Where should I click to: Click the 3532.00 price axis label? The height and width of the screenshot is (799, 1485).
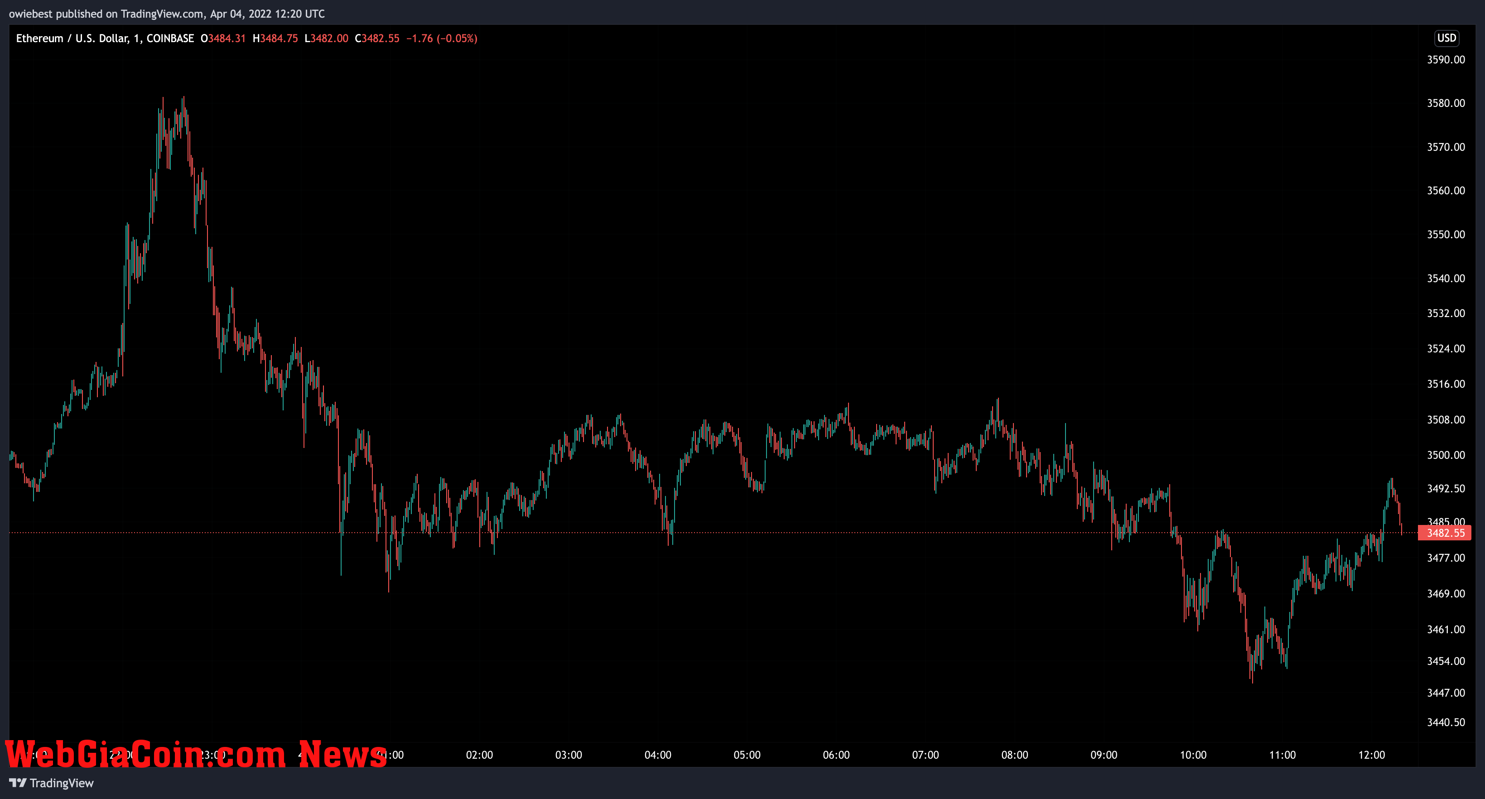click(x=1446, y=313)
